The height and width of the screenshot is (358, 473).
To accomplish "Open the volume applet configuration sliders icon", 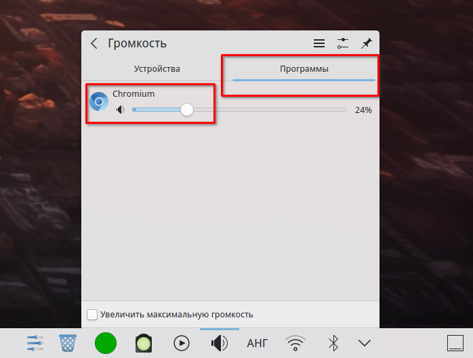I will pyautogui.click(x=342, y=43).
